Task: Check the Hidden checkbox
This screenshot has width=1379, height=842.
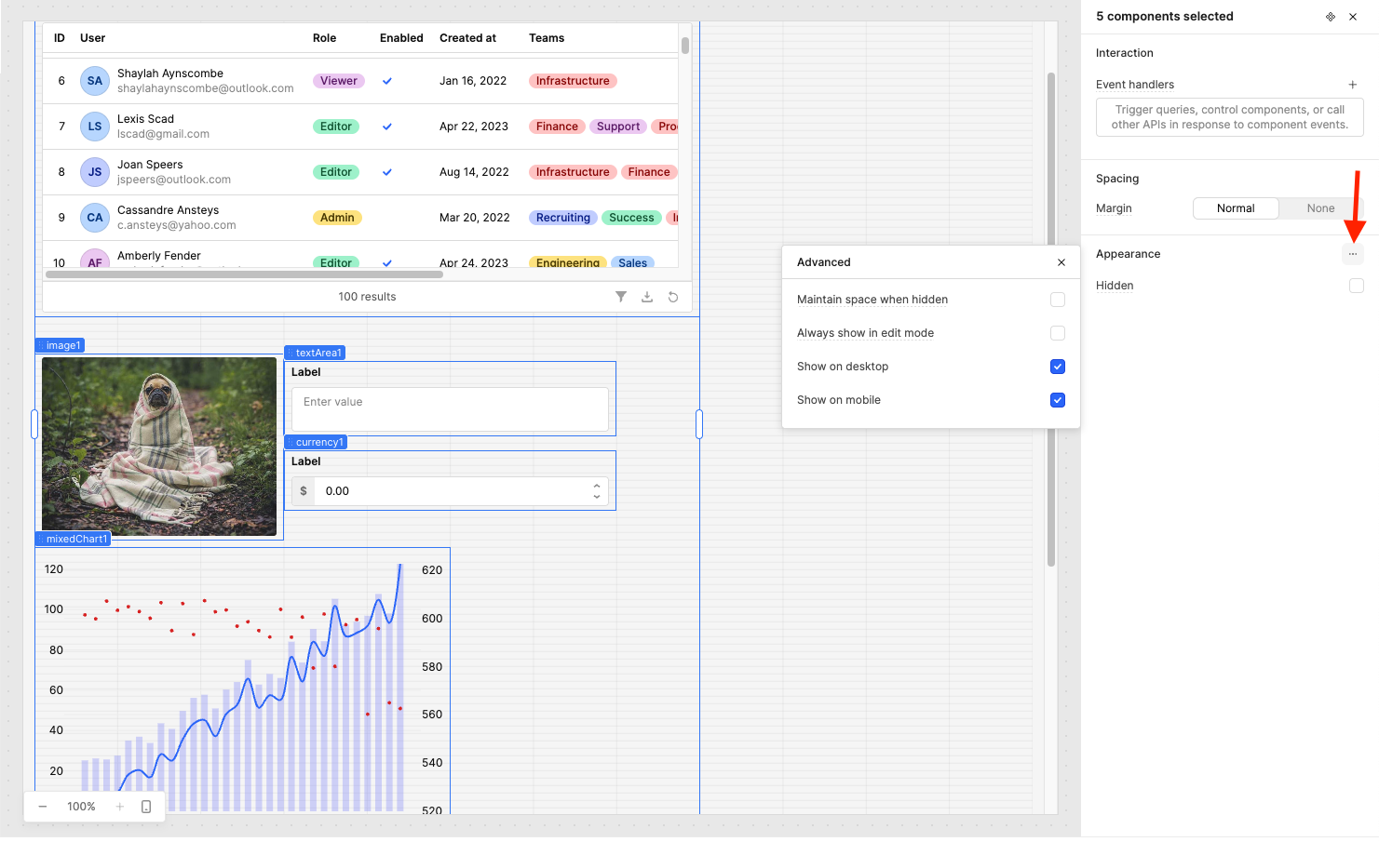Action: (1357, 286)
